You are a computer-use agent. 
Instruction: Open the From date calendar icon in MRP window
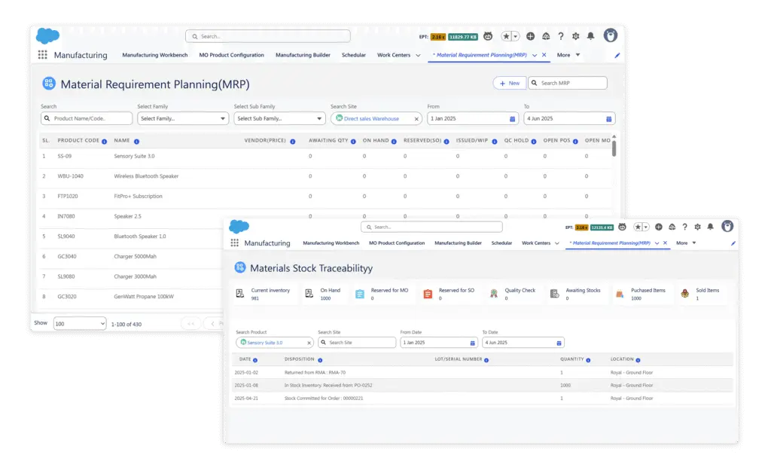coord(512,118)
